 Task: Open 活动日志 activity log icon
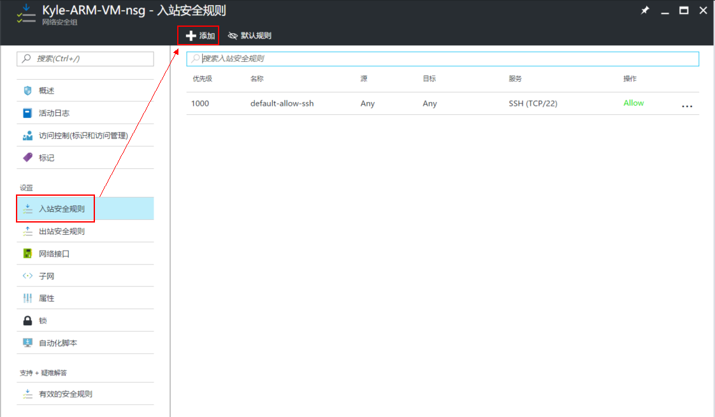pos(27,113)
